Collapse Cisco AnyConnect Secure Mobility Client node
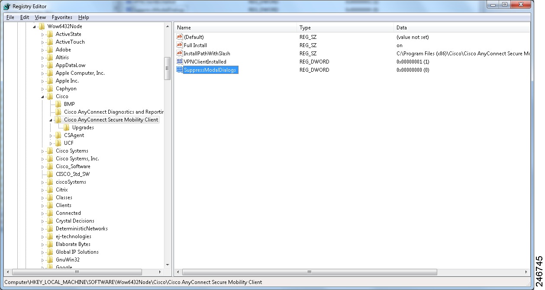Image resolution: width=545 pixels, height=290 pixels. [x=51, y=120]
